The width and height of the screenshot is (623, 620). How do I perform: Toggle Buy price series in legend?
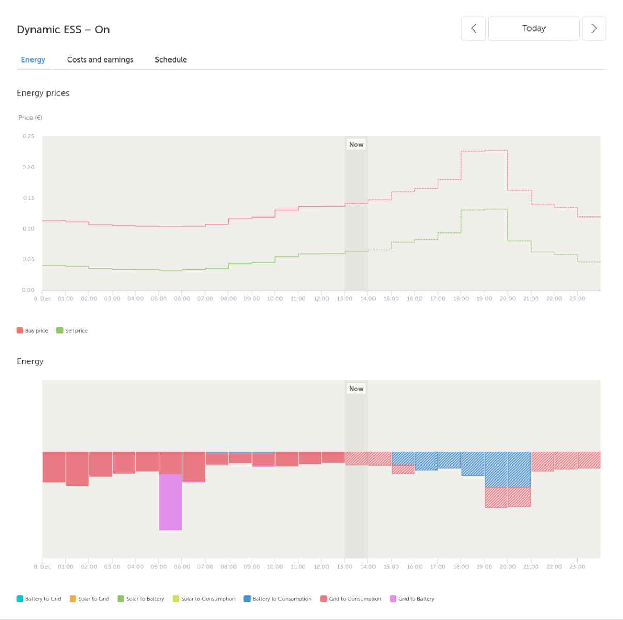pos(32,331)
